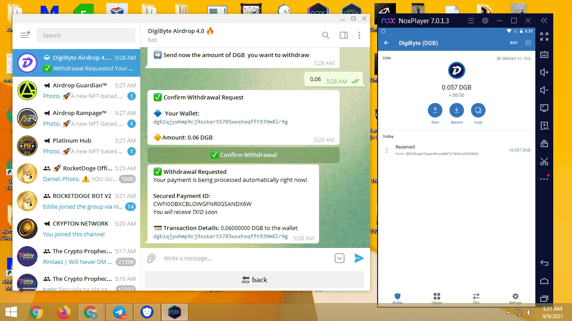
Task: Open the Airdrop Rampage channel
Action: coord(76,118)
